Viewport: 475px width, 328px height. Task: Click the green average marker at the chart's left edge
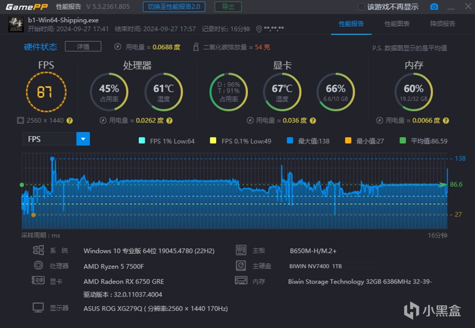tap(22, 184)
